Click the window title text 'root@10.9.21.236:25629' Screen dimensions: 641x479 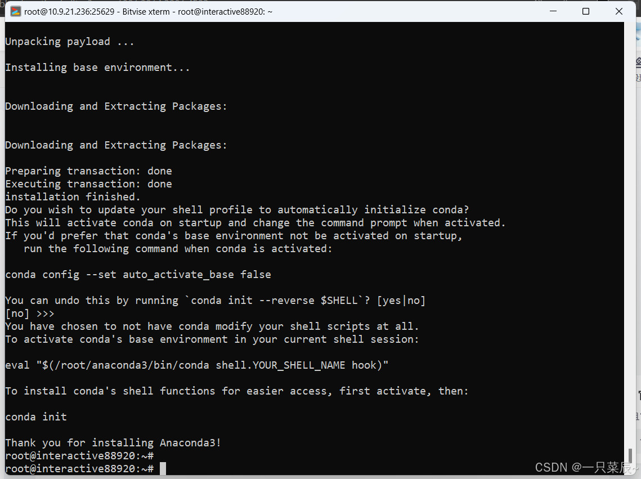pyautogui.click(x=69, y=12)
